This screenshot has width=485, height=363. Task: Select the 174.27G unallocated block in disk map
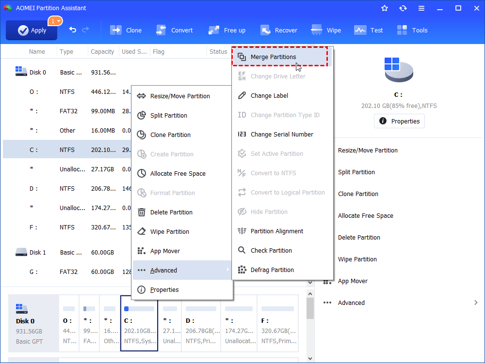click(239, 323)
